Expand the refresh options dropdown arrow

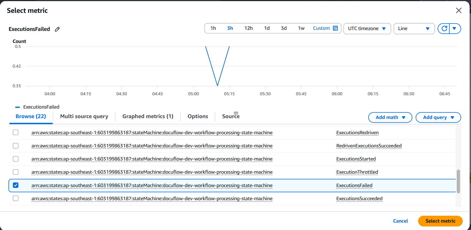click(455, 28)
